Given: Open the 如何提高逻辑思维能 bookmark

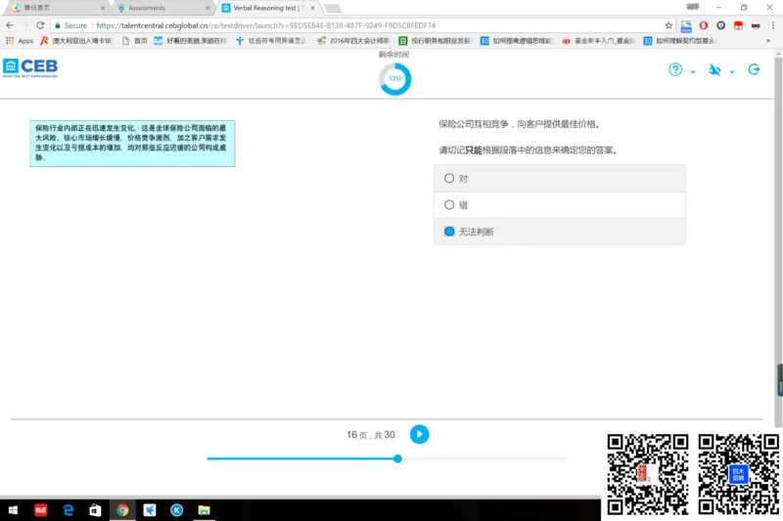Looking at the screenshot, I should click(x=517, y=41).
